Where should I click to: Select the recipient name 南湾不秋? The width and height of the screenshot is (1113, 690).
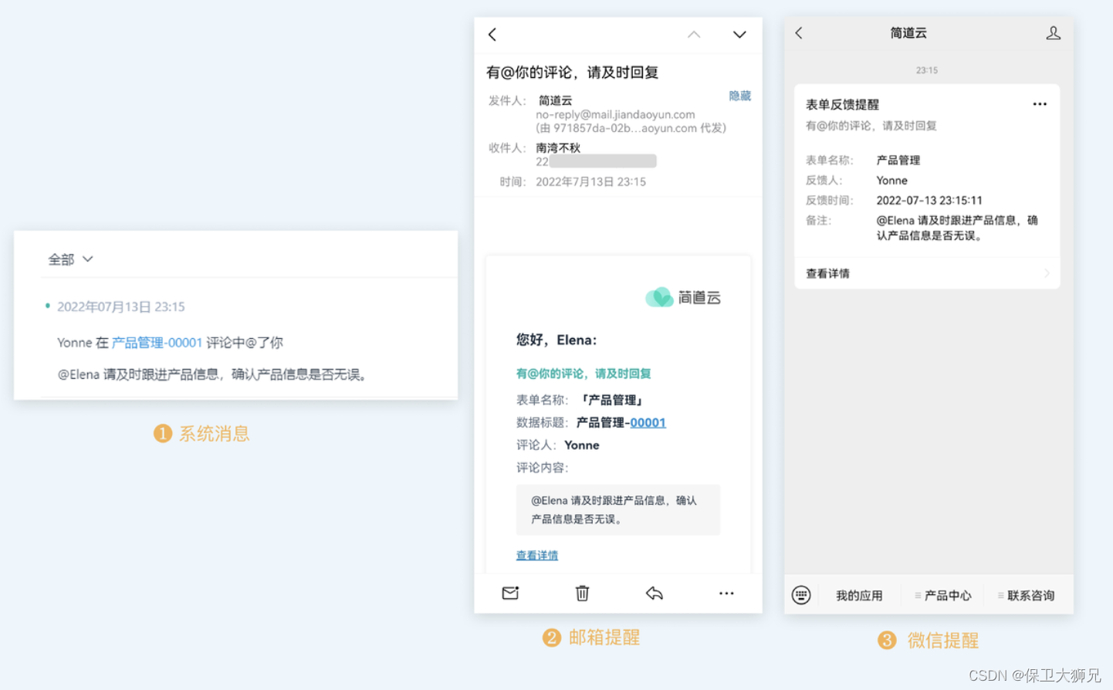pyautogui.click(x=558, y=147)
